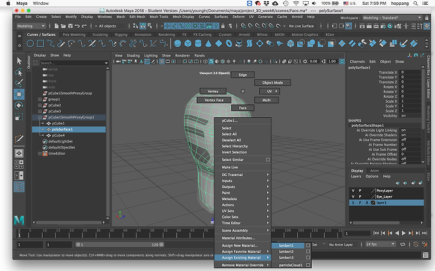Screen dimensions: 435x271
Task: Create a NURBS cone from shelf
Action: point(208,43)
